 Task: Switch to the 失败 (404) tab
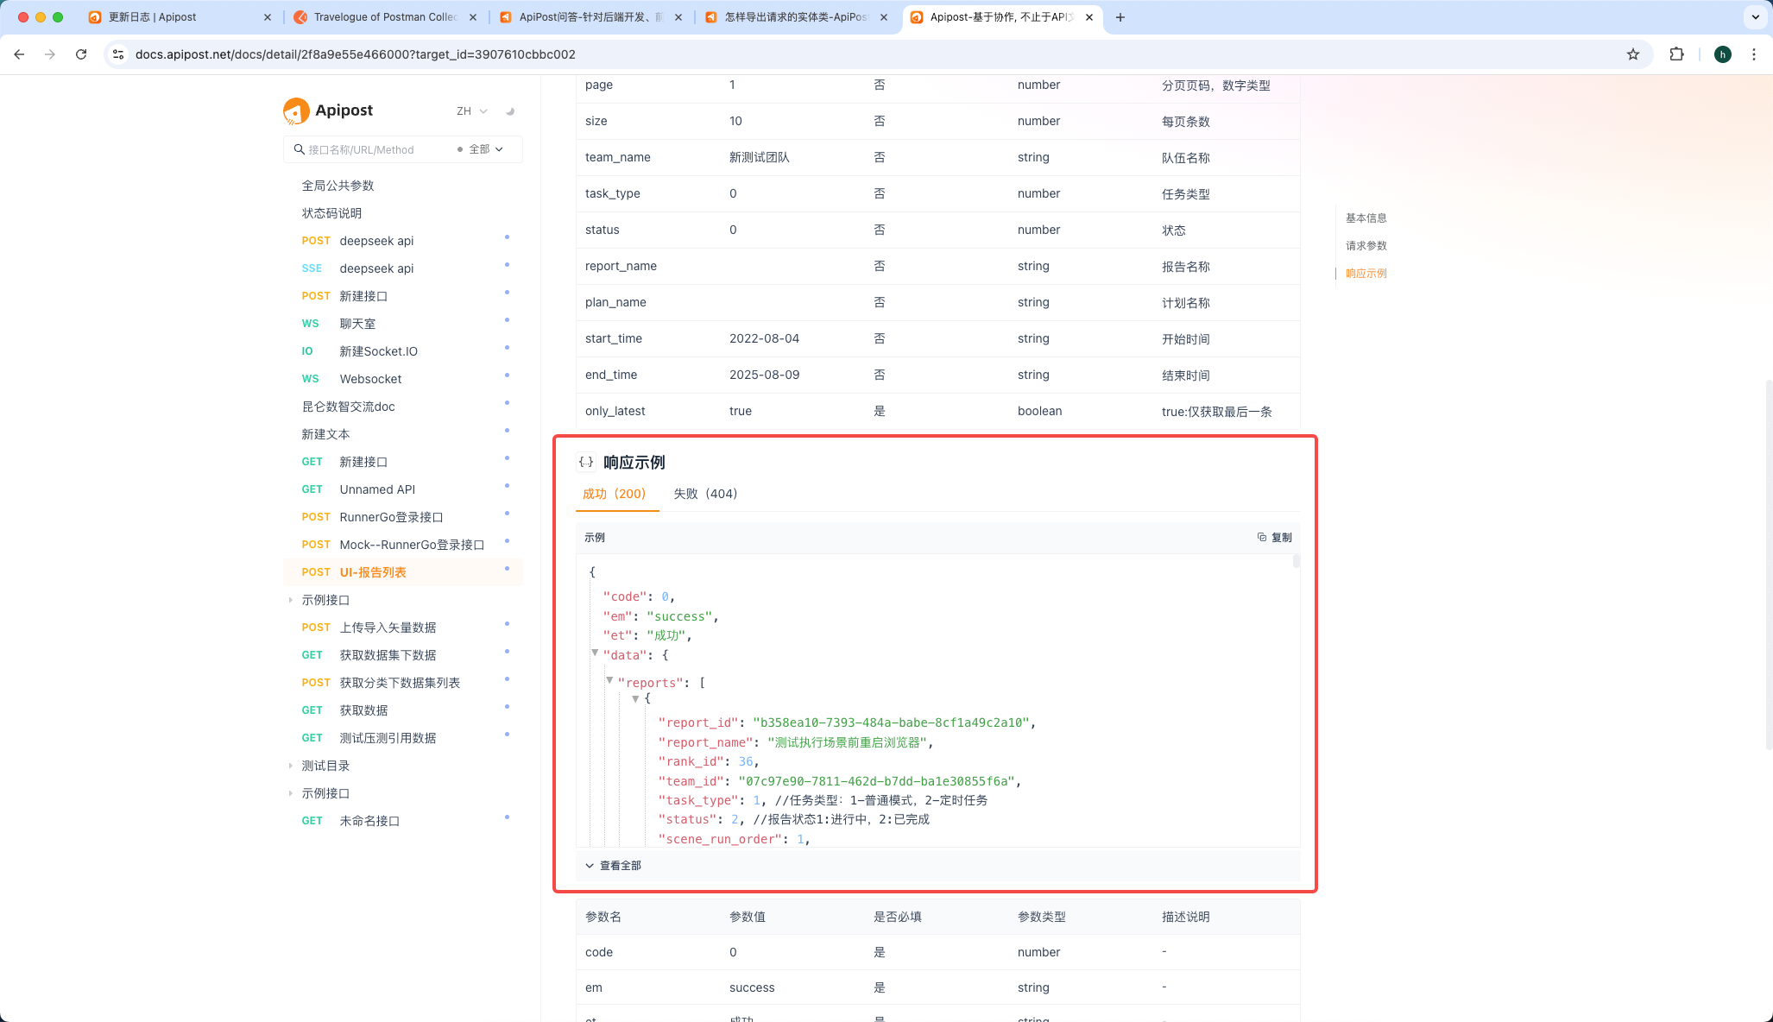pos(704,494)
